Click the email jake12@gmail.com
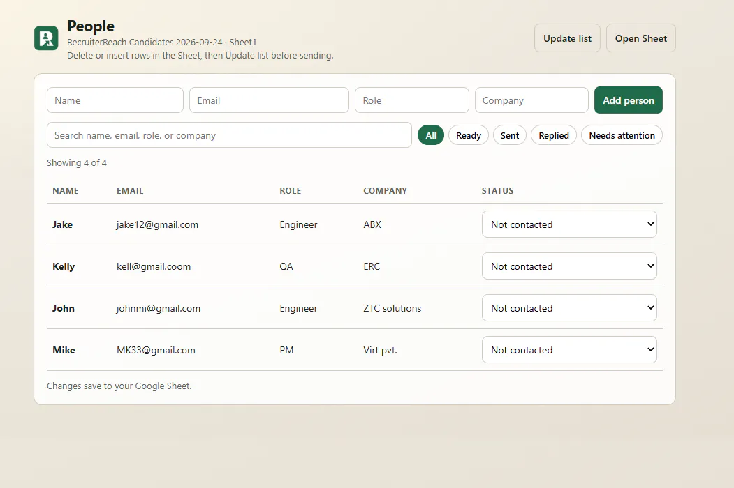The image size is (734, 488). tap(157, 225)
